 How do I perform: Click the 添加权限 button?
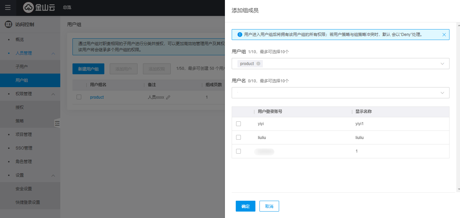click(x=157, y=69)
